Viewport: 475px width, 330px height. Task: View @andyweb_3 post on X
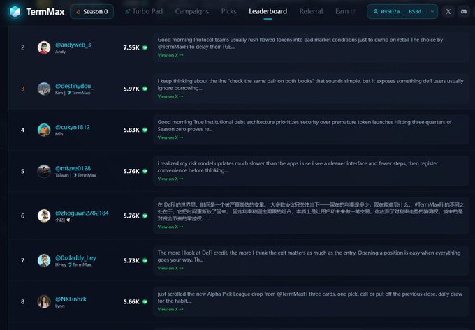pyautogui.click(x=170, y=55)
